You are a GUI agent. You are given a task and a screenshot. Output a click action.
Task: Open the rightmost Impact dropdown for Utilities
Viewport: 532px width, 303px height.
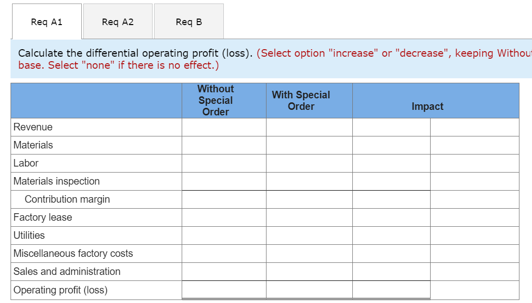474,236
